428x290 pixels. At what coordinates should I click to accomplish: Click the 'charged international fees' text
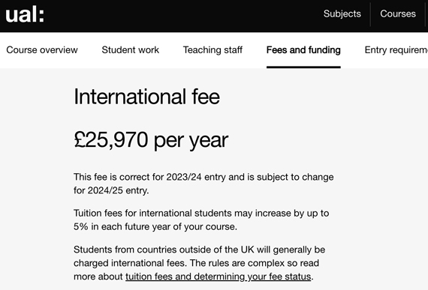click(129, 263)
